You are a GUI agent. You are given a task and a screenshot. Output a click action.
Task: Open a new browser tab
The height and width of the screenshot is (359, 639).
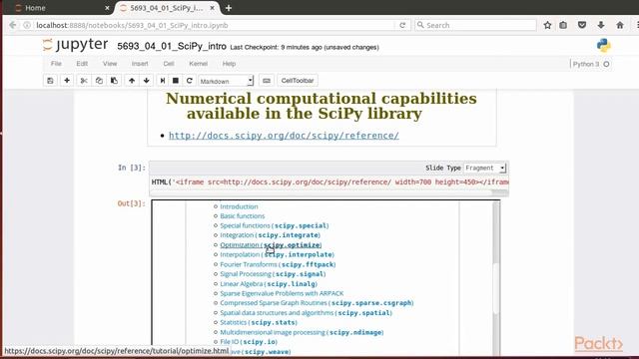pos(229,8)
